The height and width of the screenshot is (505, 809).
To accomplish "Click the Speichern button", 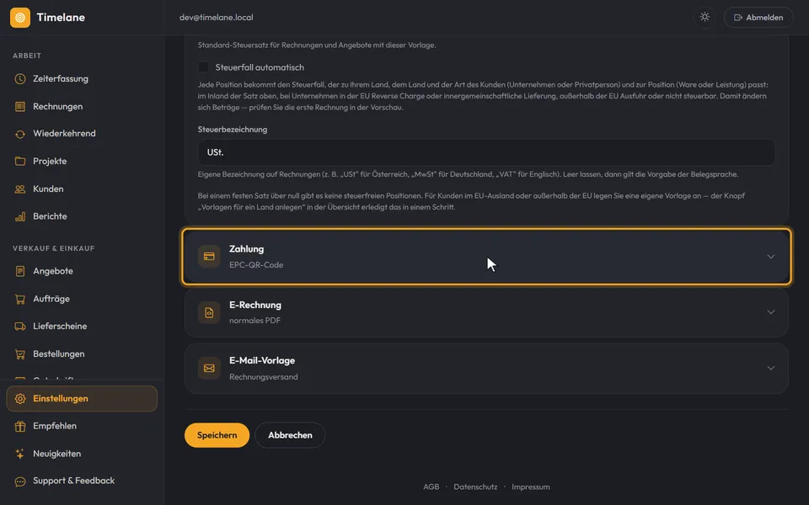I will (217, 435).
